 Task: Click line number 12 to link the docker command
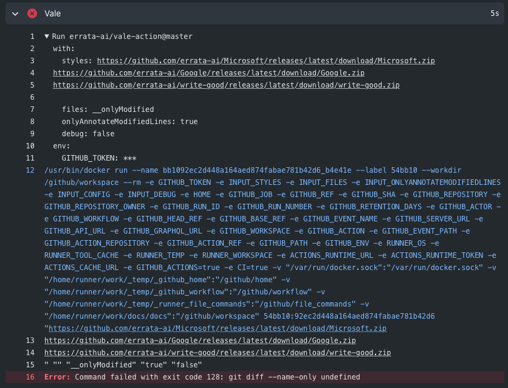point(30,170)
